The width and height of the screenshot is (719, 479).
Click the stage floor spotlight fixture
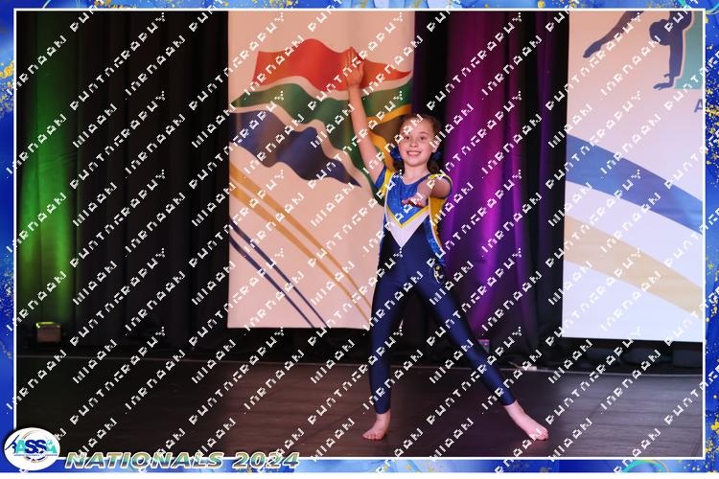(x=48, y=331)
